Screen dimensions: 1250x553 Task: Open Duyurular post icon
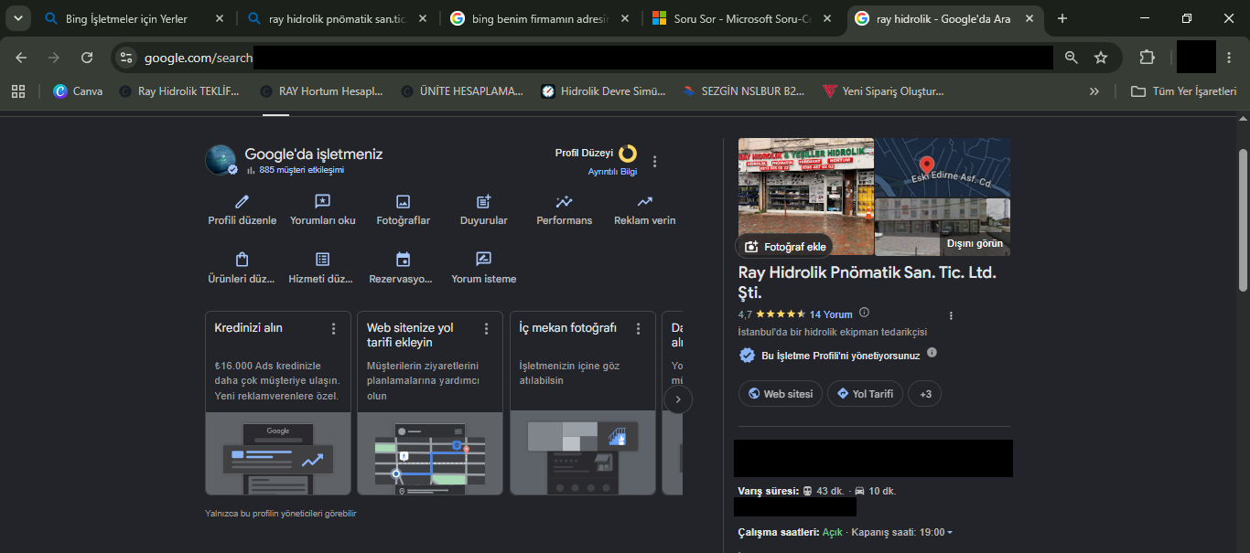484,202
